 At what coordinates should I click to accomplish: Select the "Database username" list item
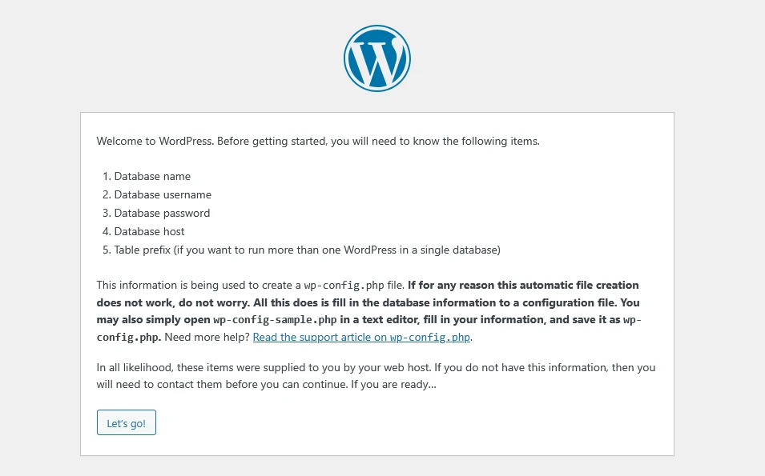click(x=163, y=194)
